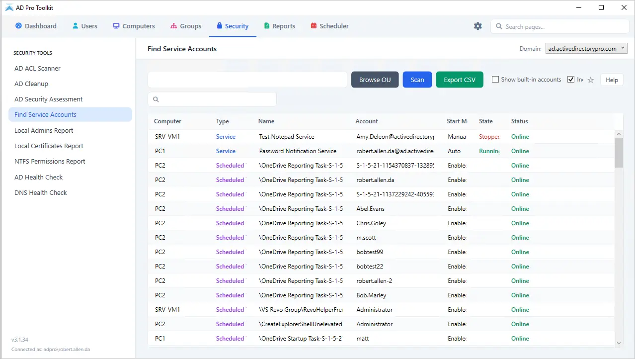Click the vertical scrollbar thumb in table
The height and width of the screenshot is (359, 635).
pyautogui.click(x=619, y=153)
